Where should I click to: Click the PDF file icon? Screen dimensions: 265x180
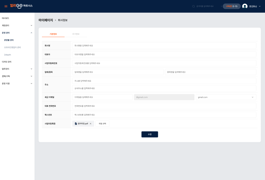76,124
